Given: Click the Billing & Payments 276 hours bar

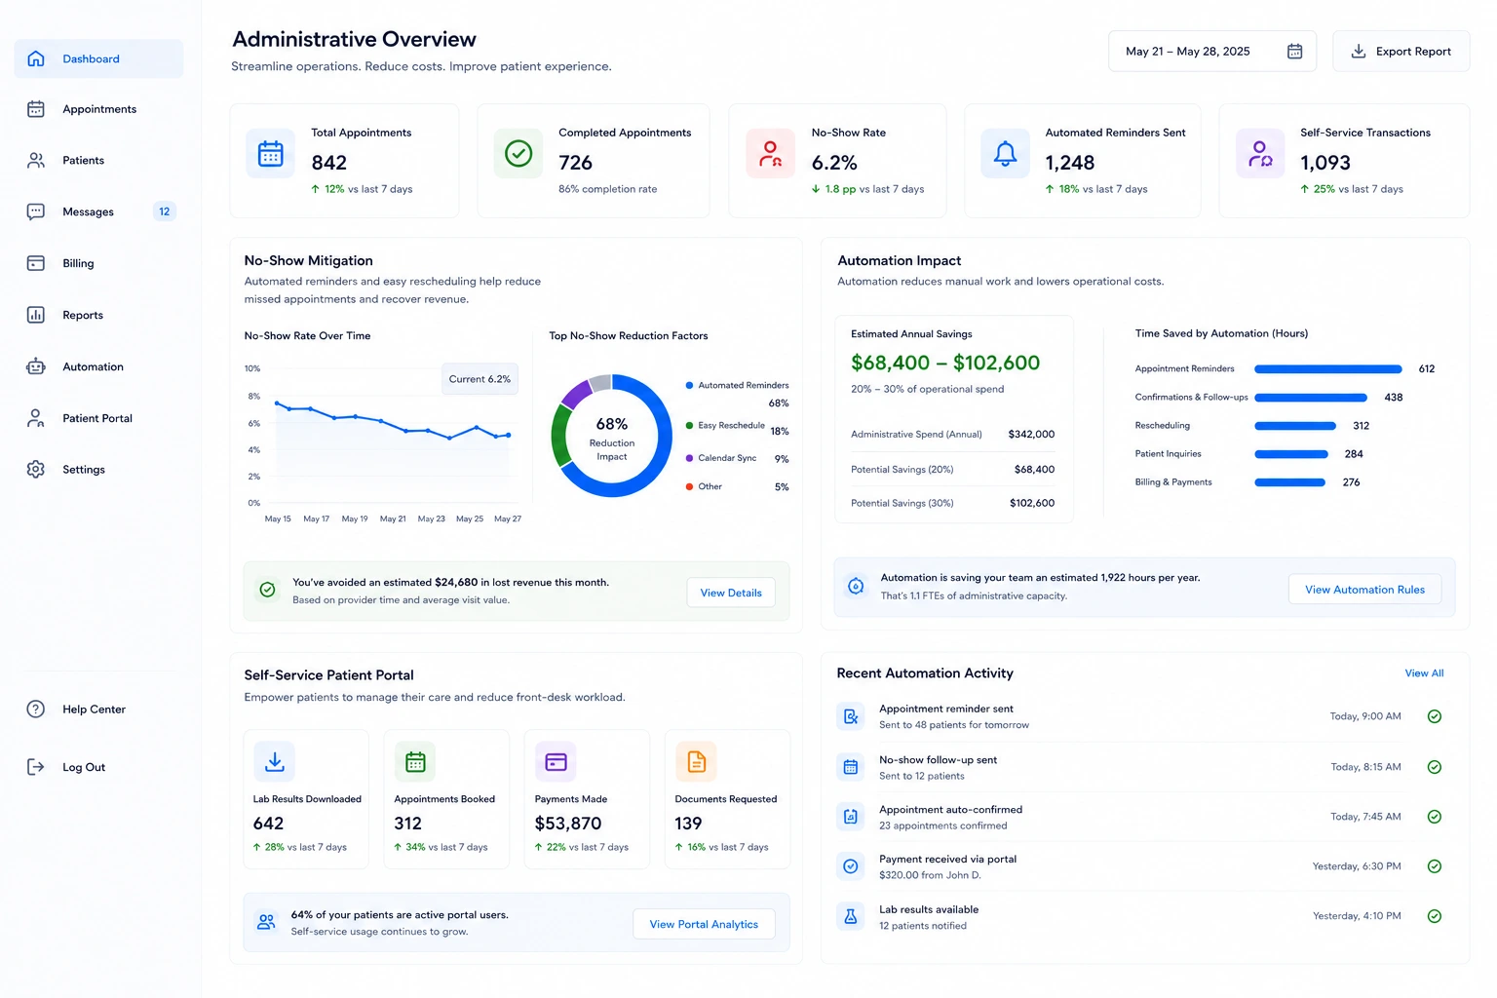Looking at the screenshot, I should 1289,482.
